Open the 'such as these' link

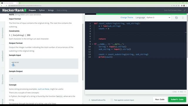[x=43, y=89]
